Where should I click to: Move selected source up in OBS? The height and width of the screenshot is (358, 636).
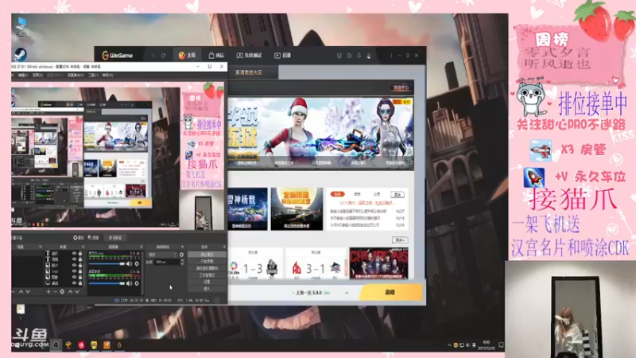(x=70, y=291)
